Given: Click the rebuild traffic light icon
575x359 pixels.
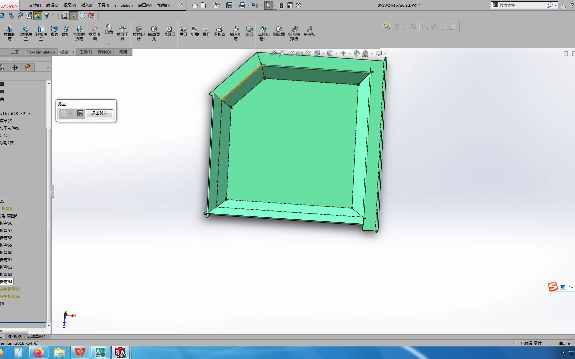Looking at the screenshot, I should (x=282, y=5).
